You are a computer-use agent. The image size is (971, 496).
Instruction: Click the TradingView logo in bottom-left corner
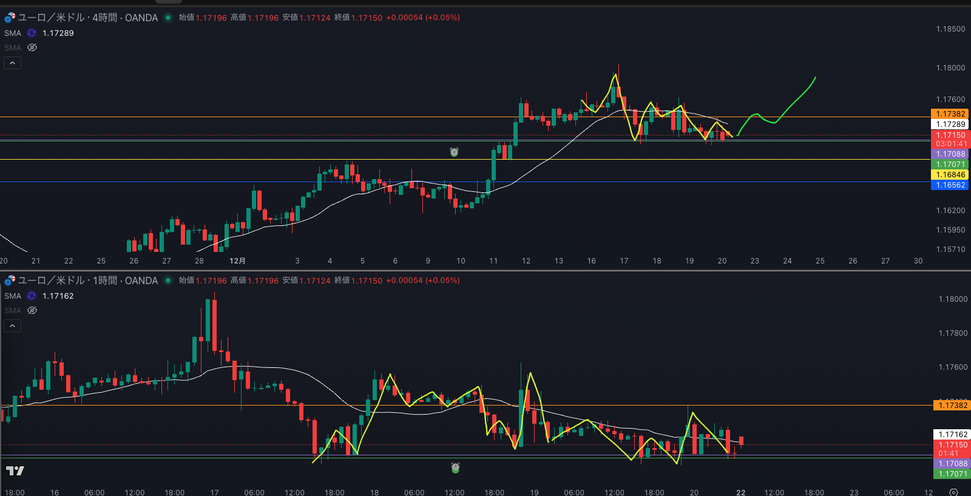15,471
